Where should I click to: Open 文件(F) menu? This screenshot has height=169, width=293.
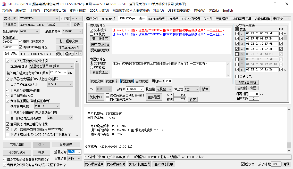click(x=7, y=11)
